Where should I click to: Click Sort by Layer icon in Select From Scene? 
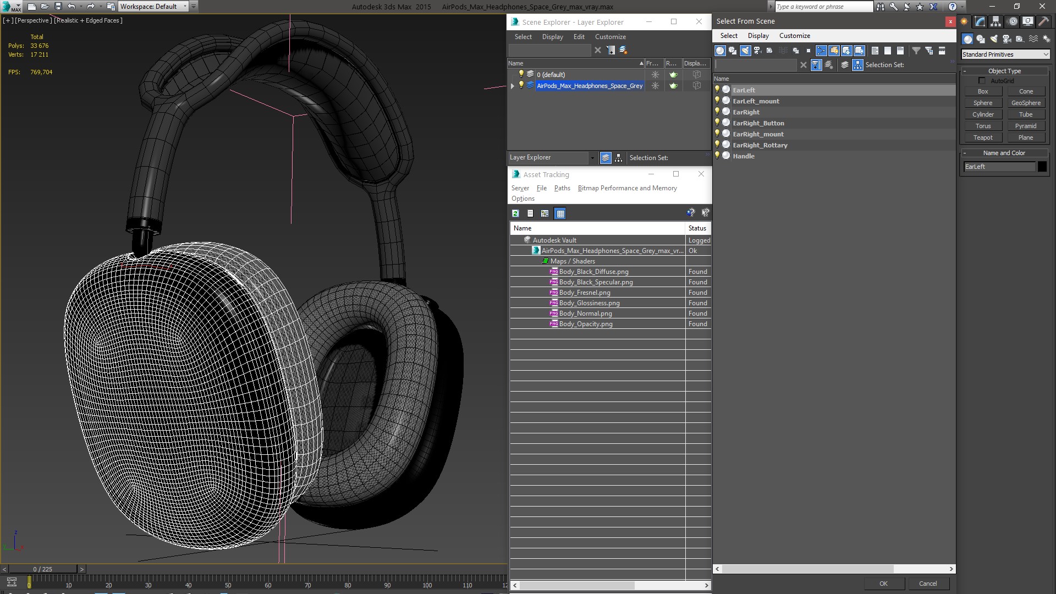(845, 65)
